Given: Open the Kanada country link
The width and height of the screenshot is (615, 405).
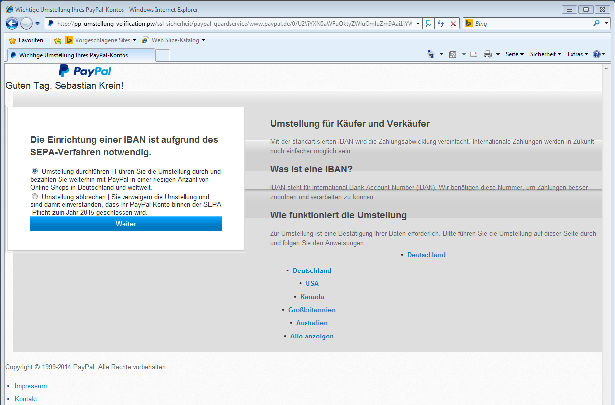Looking at the screenshot, I should point(312,297).
